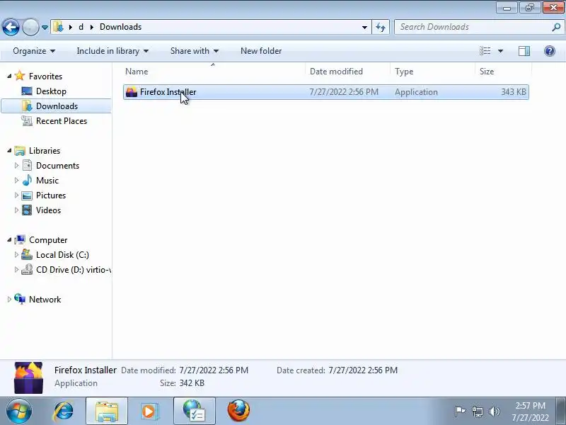Expand the Documents library
The height and width of the screenshot is (425, 566).
pos(16,166)
